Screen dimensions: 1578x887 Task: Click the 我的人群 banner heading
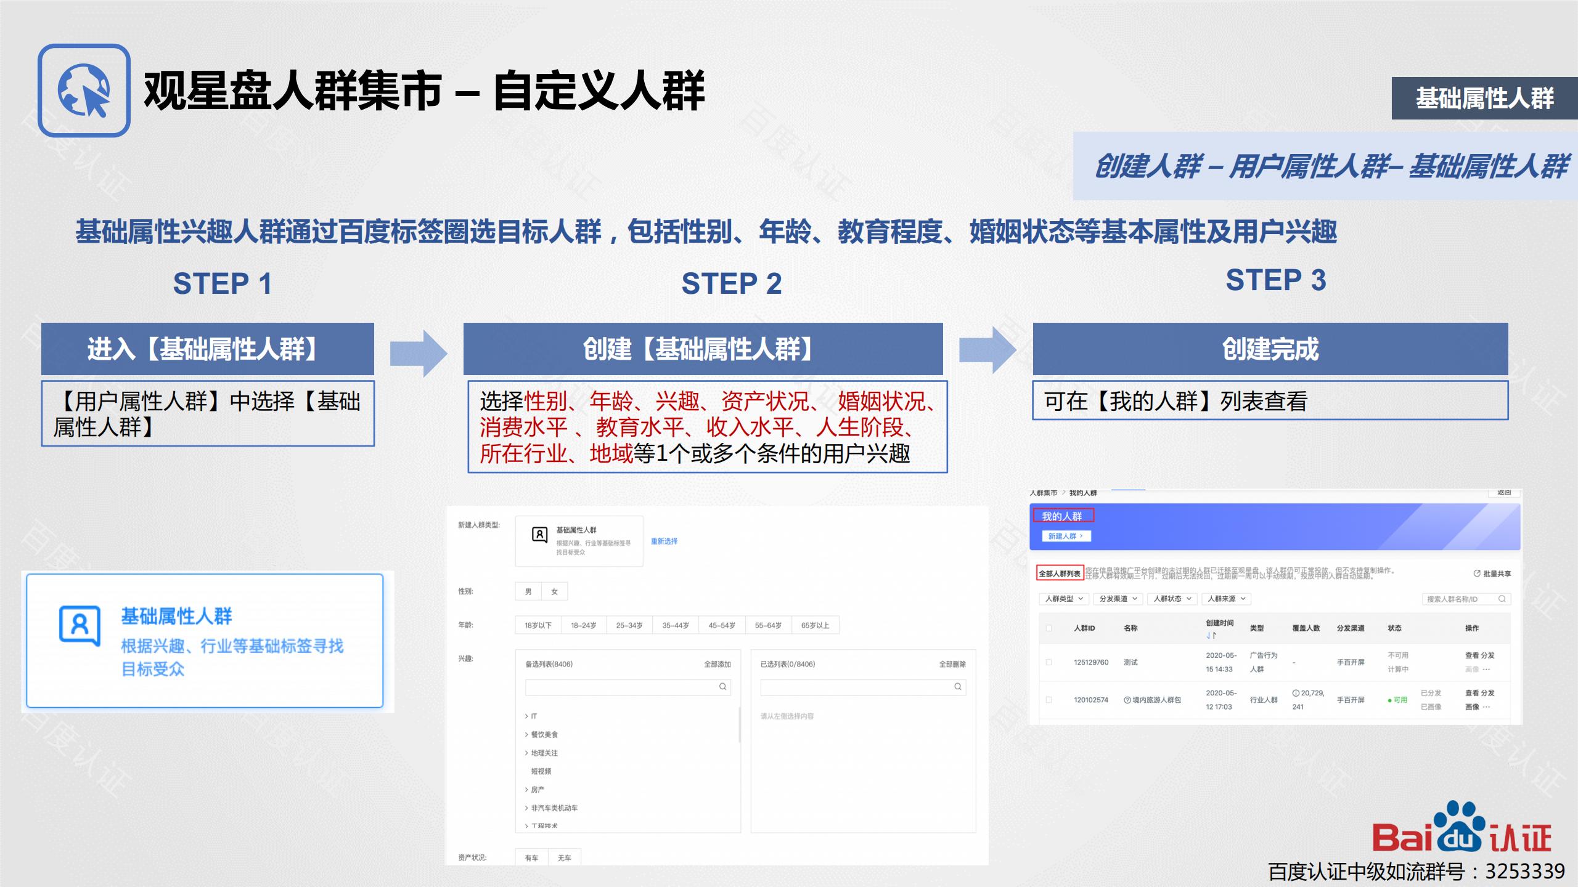point(1062,516)
